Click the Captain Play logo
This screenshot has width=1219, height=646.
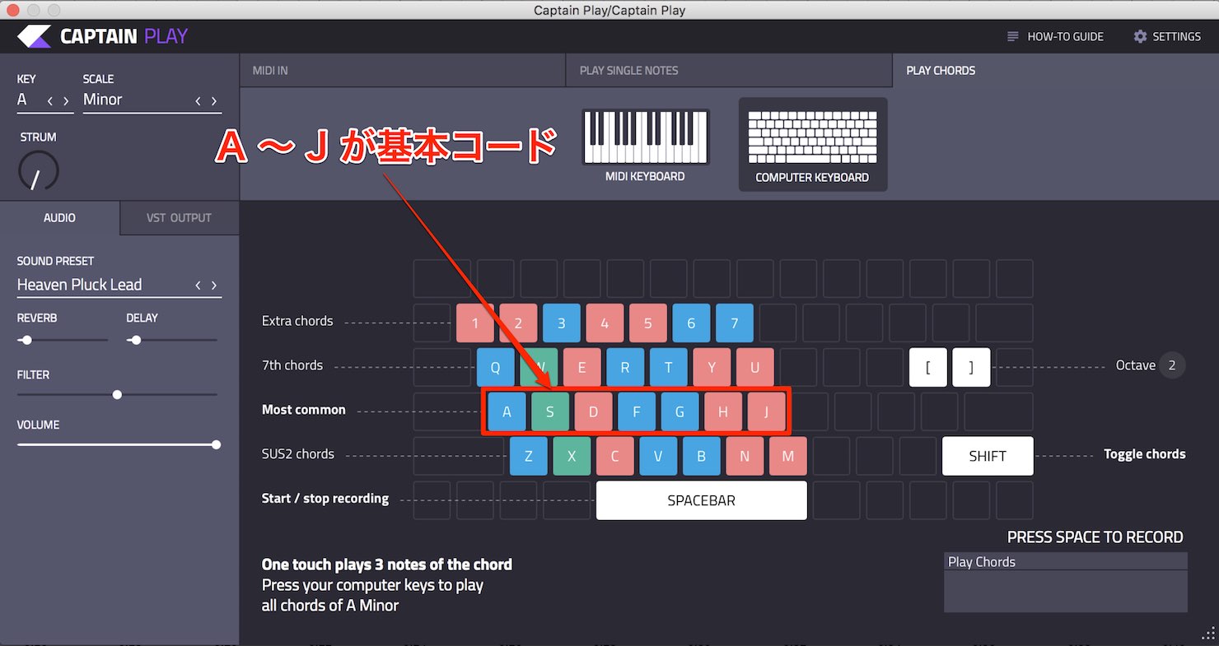coord(102,36)
